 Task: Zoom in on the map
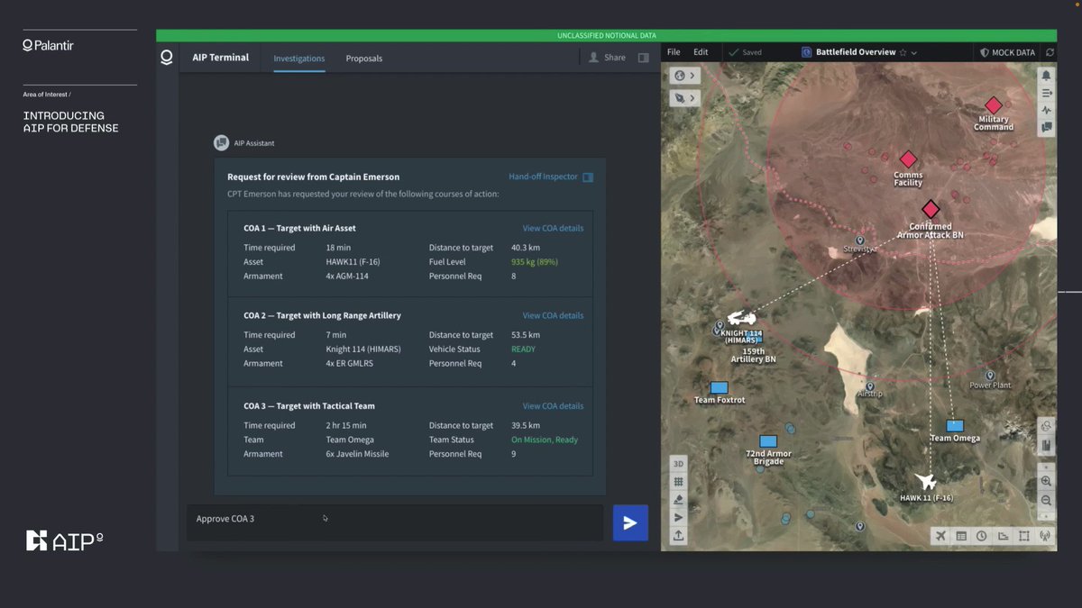pyautogui.click(x=1046, y=482)
